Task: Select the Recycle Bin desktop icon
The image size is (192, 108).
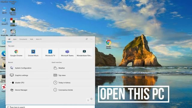Action: [x=4, y=32]
